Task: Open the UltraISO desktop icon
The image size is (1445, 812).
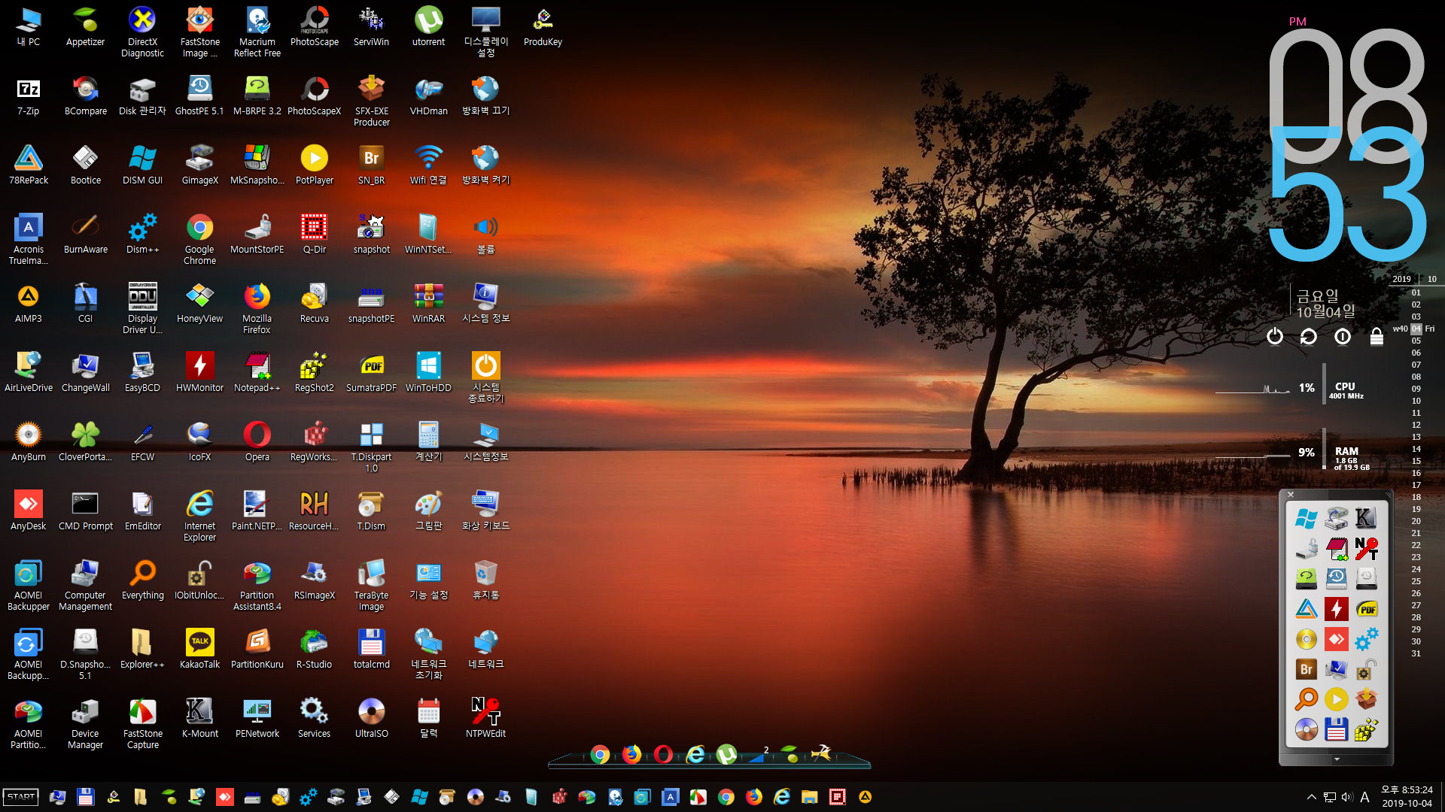Action: click(x=372, y=719)
